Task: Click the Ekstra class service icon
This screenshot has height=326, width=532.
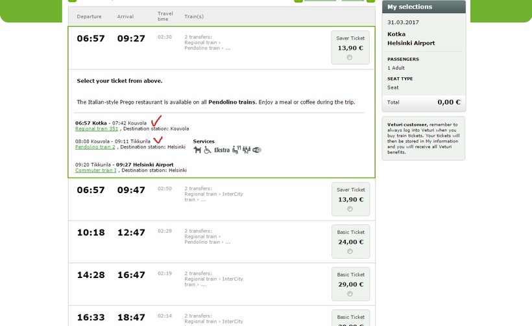Action: pos(222,150)
